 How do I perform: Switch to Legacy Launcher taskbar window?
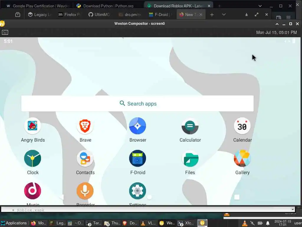[x=57, y=223]
